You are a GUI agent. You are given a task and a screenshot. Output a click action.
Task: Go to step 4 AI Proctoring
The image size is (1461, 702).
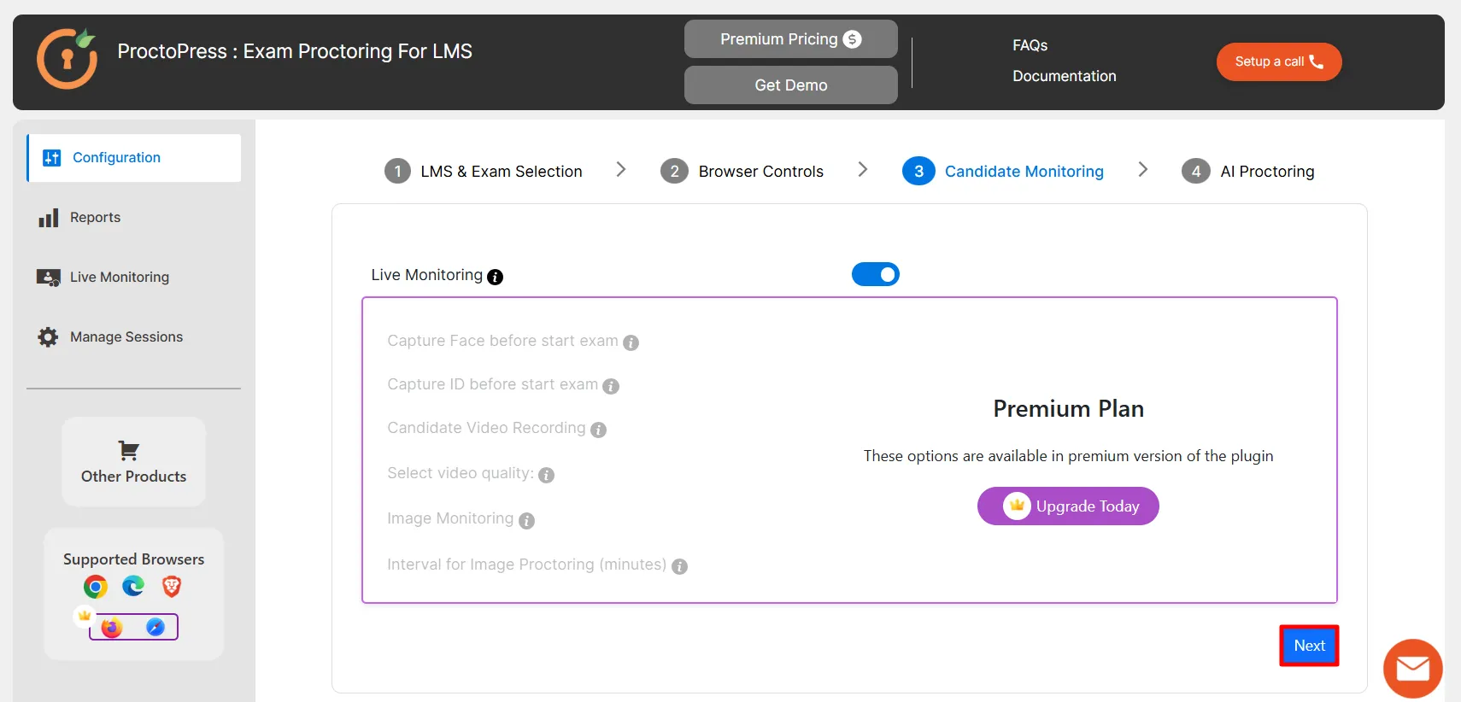coord(1248,172)
